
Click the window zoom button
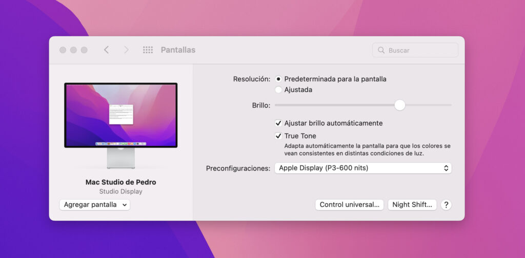point(84,50)
